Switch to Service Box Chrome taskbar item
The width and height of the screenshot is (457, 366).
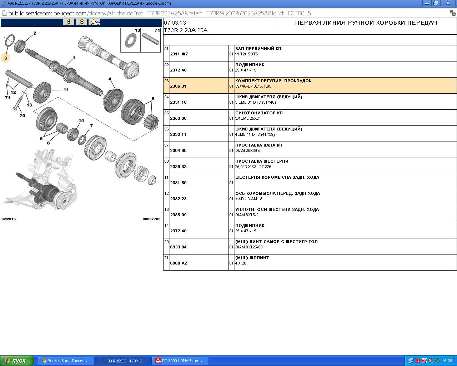tap(65, 361)
